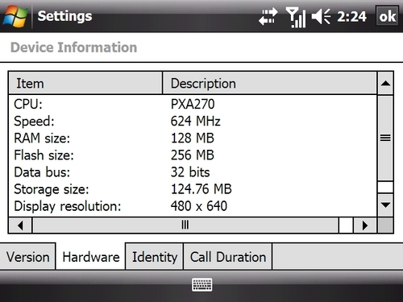Select the 128 MB value
This screenshot has height=302, width=403.
[x=193, y=139]
